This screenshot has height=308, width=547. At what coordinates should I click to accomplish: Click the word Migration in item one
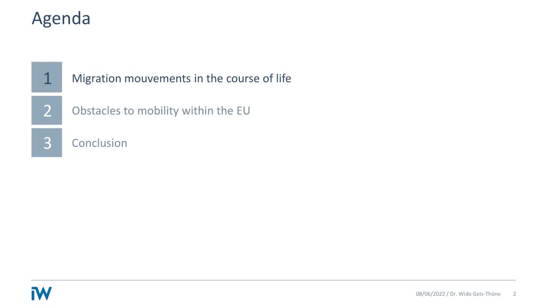tap(97, 79)
